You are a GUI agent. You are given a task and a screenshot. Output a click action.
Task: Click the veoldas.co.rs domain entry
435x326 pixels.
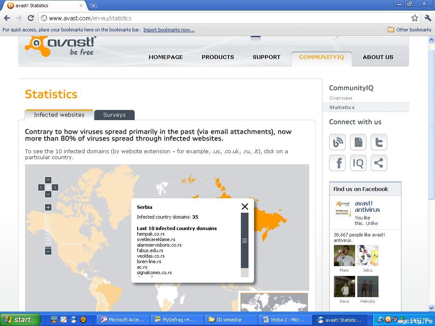click(151, 256)
